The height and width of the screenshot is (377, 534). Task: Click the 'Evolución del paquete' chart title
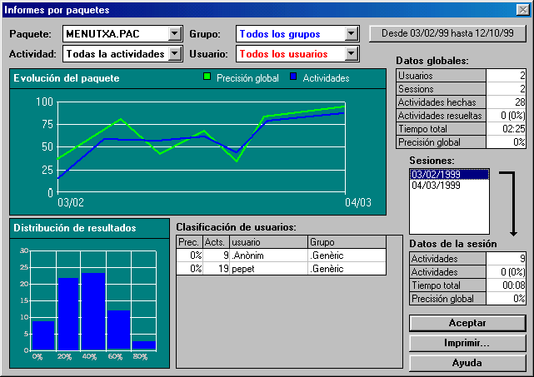tap(67, 78)
